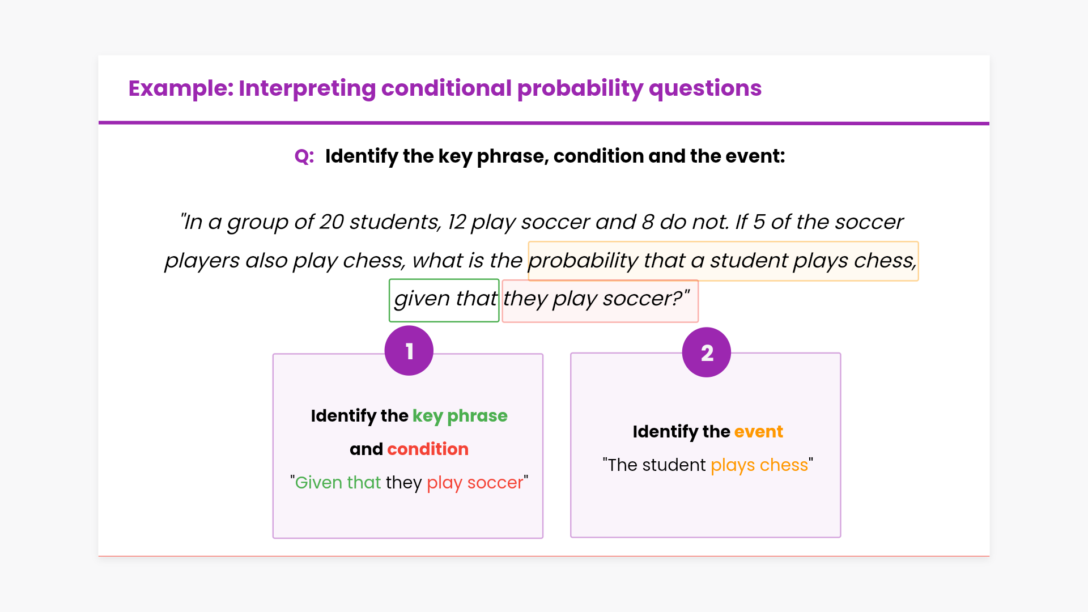Click the bold "Identify the key phrase, condition and the event" prompt
Screen dimensions: 1088x612
pos(555,156)
